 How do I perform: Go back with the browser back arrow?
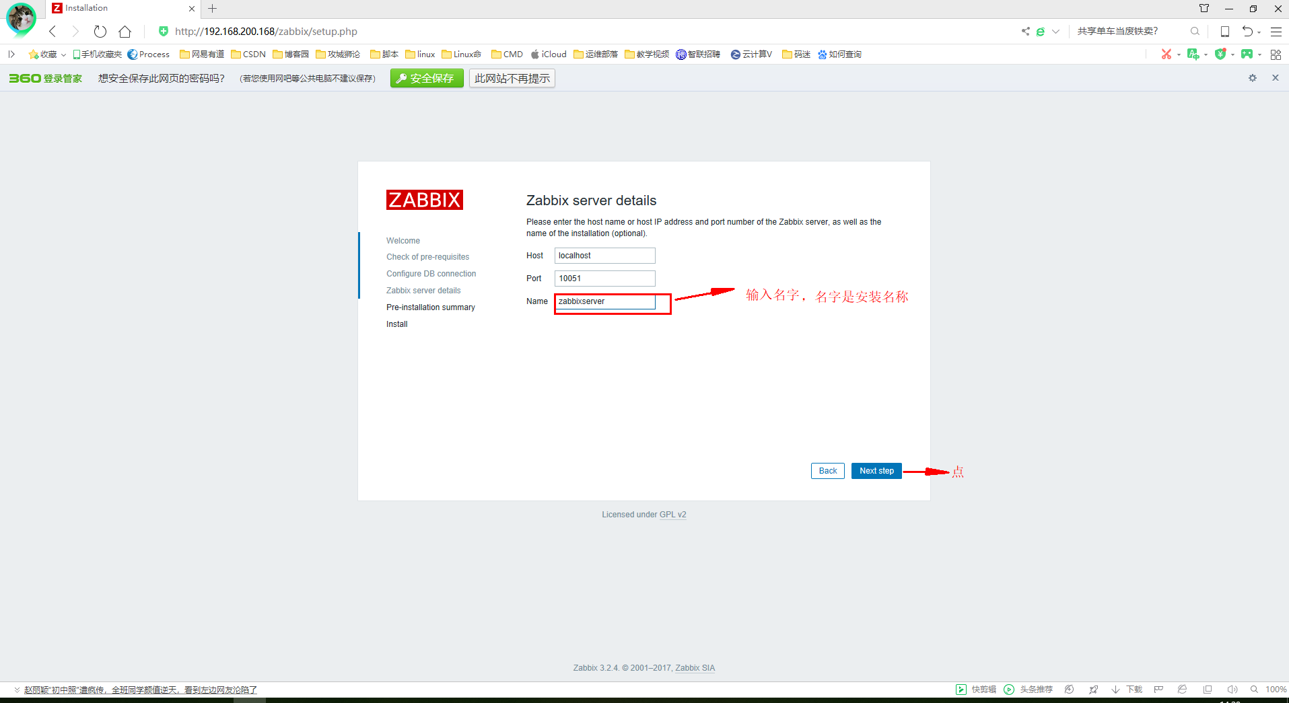53,32
